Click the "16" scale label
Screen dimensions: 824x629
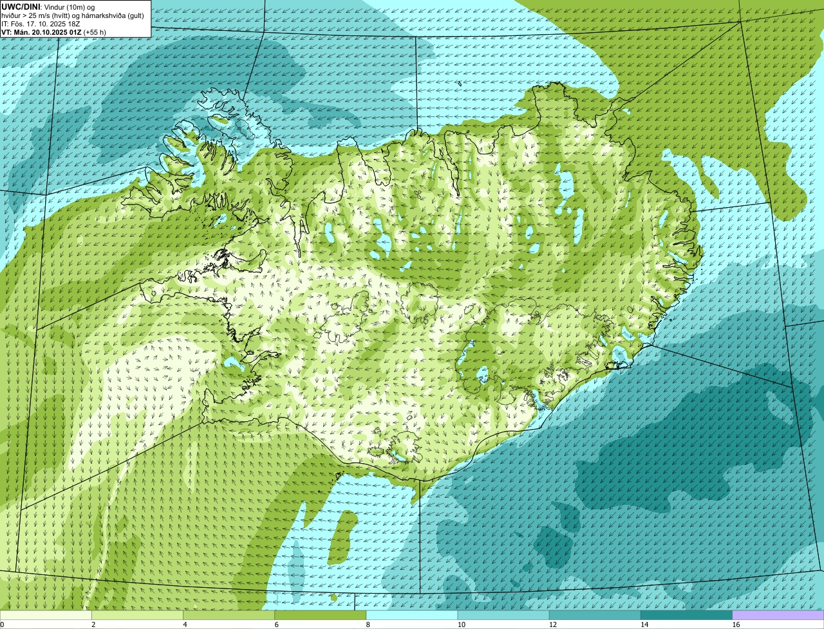[x=736, y=624]
